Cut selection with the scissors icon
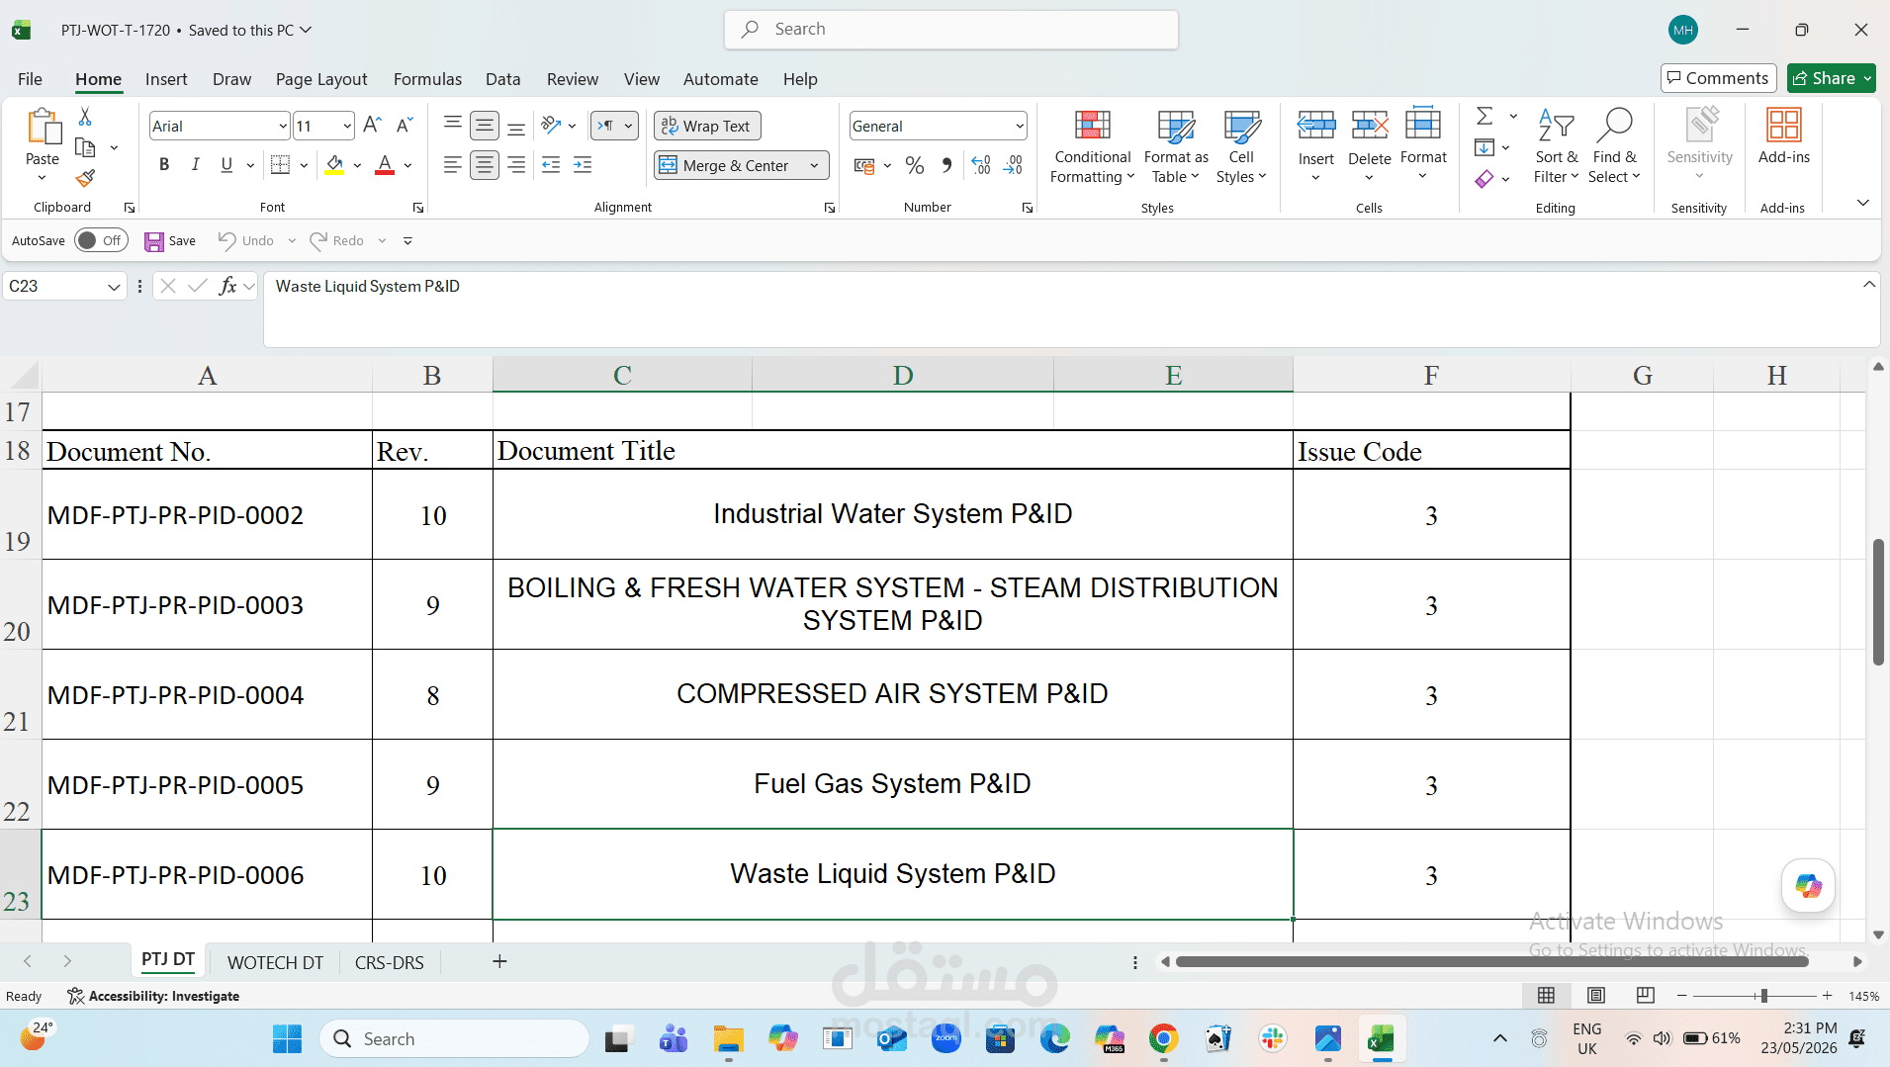1890x1067 pixels. [x=85, y=118]
